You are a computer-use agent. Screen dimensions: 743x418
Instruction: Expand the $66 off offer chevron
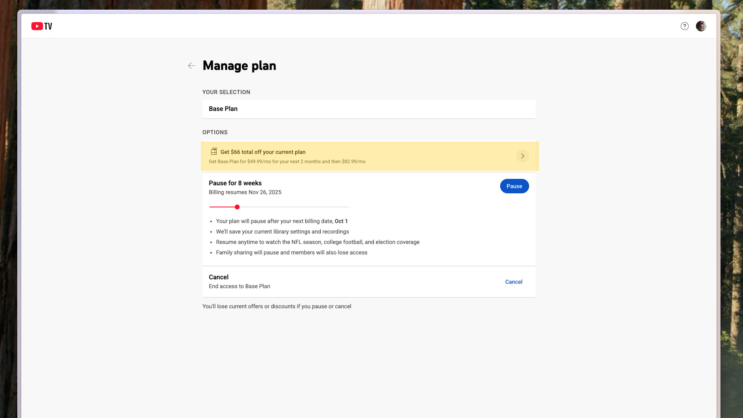522,156
